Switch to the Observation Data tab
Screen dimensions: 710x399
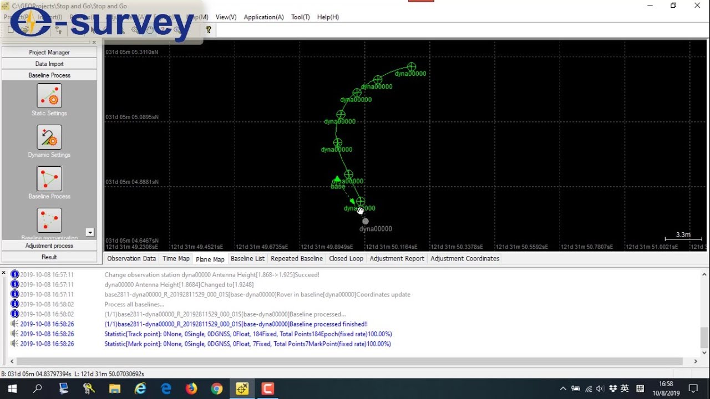click(x=131, y=259)
